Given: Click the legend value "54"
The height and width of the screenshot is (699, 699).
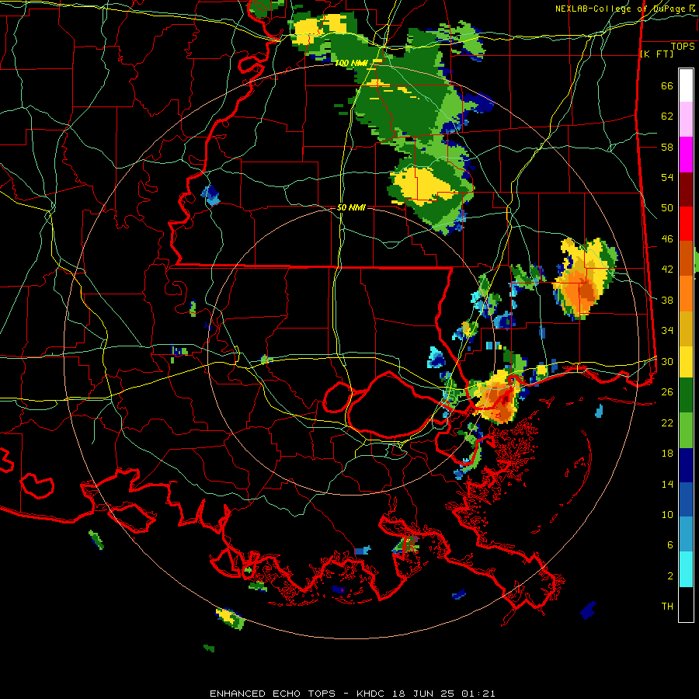Looking at the screenshot, I should (x=667, y=177).
